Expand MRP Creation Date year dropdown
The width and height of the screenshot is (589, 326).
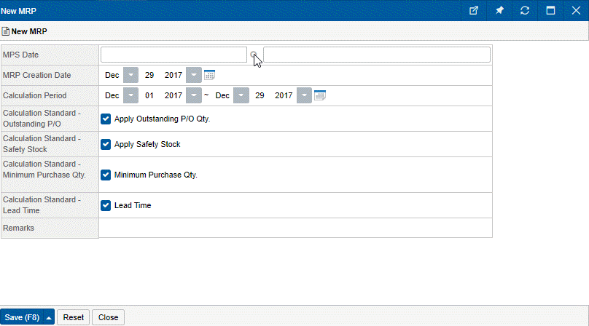(194, 75)
